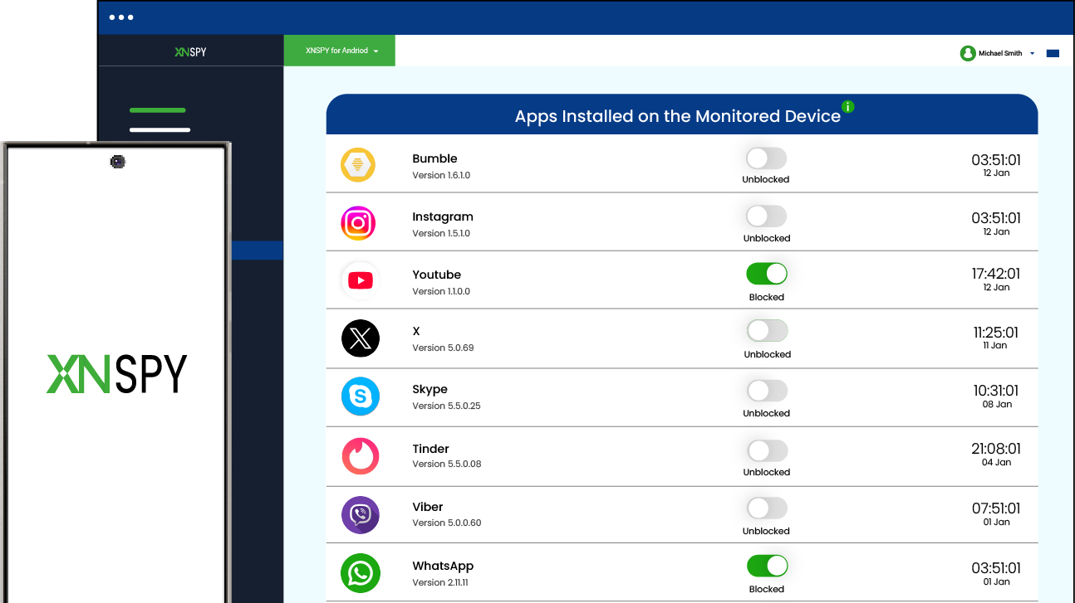Enable blocking for Instagram
Image resolution: width=1075 pixels, height=603 pixels.
(x=766, y=216)
